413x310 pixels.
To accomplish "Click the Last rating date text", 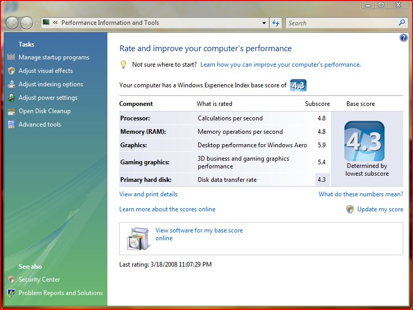I will tap(165, 265).
